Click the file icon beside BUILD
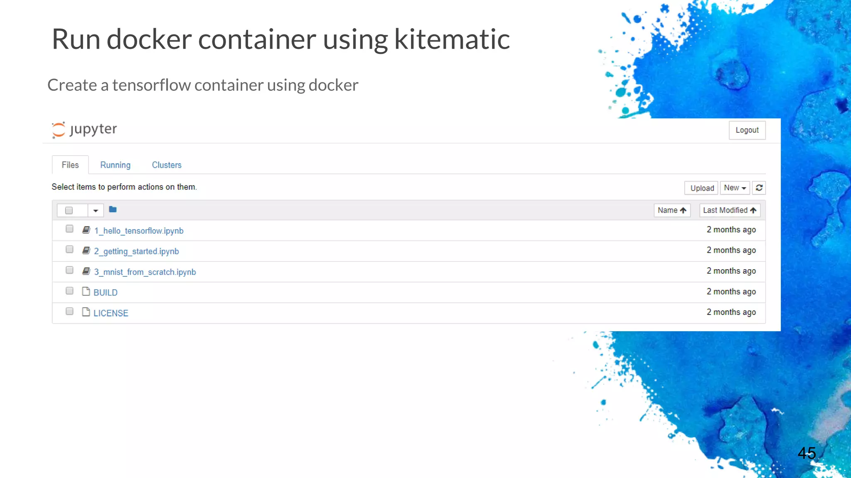Viewport: 851px width, 478px height. (x=86, y=292)
